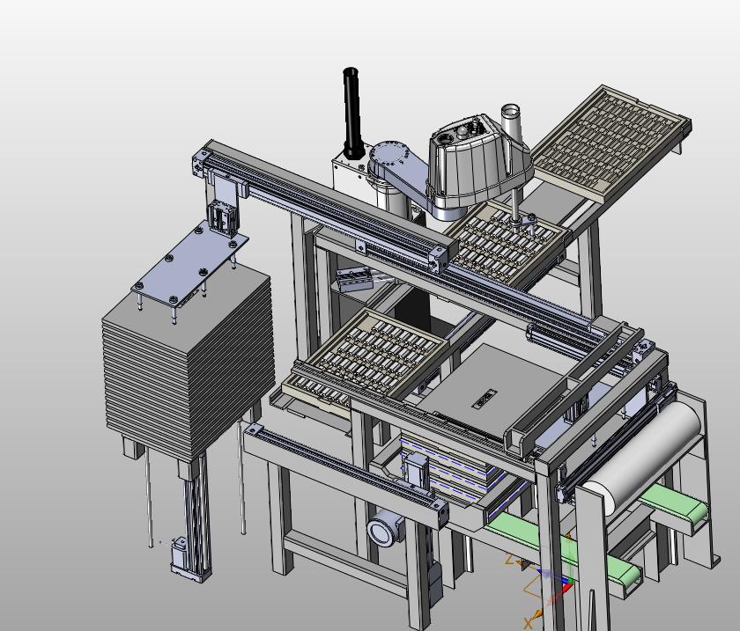Select the black vertical tube on top
This screenshot has height=631, width=740.
(x=352, y=114)
